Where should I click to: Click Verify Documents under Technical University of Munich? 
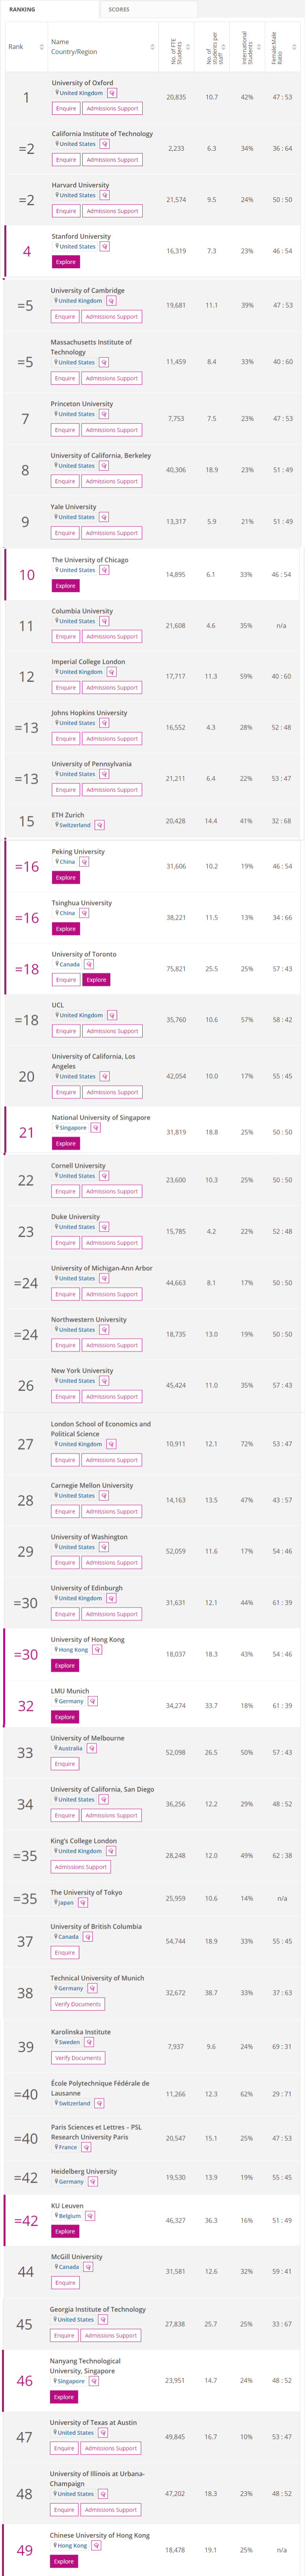click(77, 1976)
